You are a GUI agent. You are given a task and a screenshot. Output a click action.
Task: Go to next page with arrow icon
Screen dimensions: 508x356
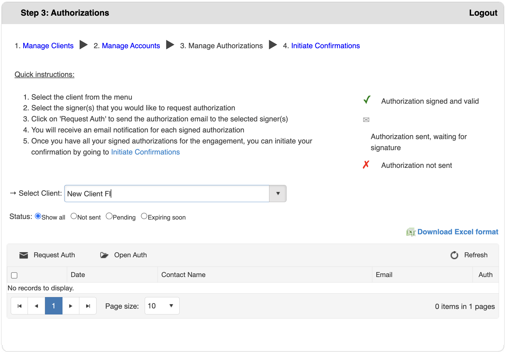[71, 306]
